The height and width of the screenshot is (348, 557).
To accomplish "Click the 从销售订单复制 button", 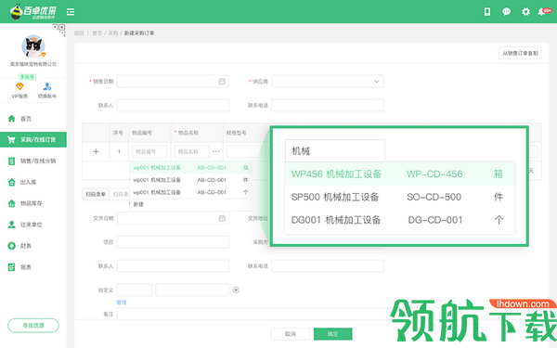I will pyautogui.click(x=520, y=53).
